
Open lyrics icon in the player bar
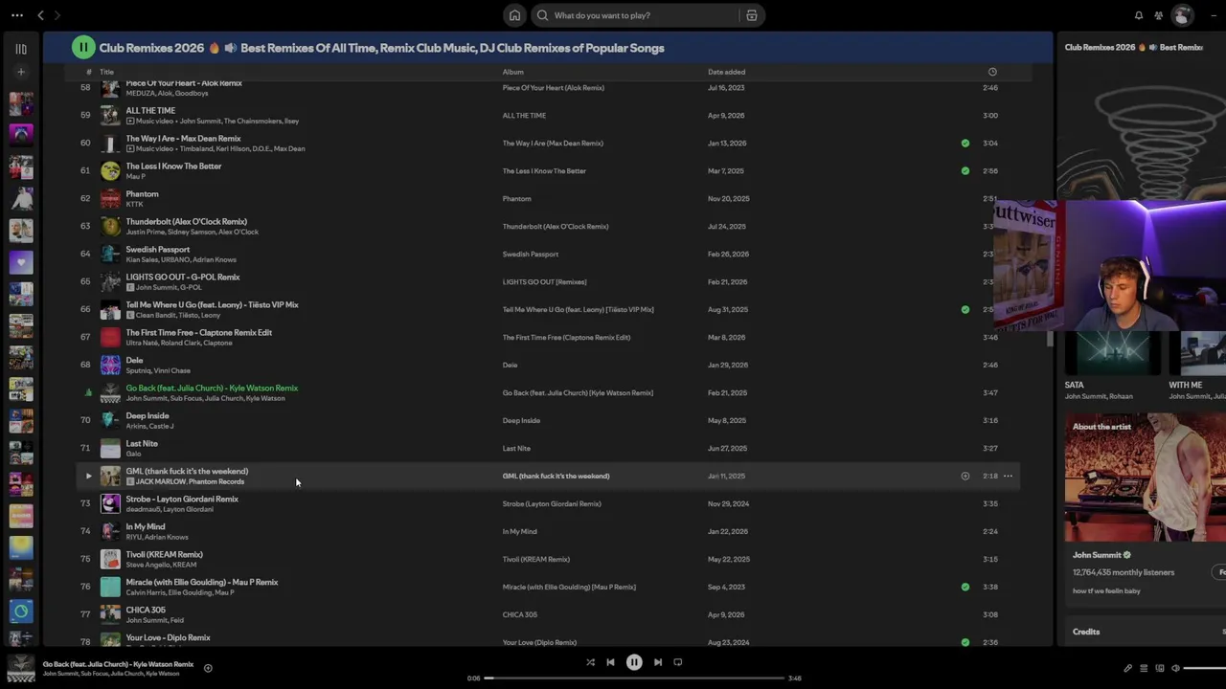1127,668
